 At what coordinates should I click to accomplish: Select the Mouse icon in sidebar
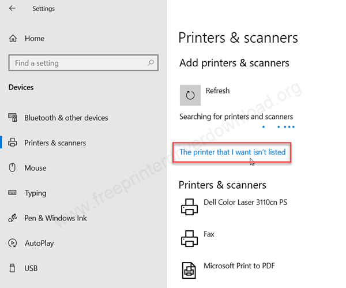coord(13,168)
